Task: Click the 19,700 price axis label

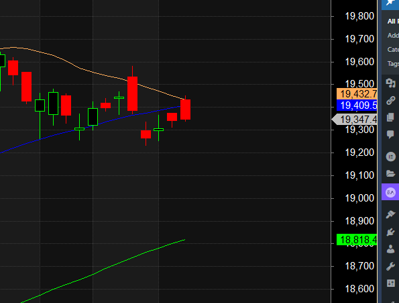Action: click(x=359, y=39)
